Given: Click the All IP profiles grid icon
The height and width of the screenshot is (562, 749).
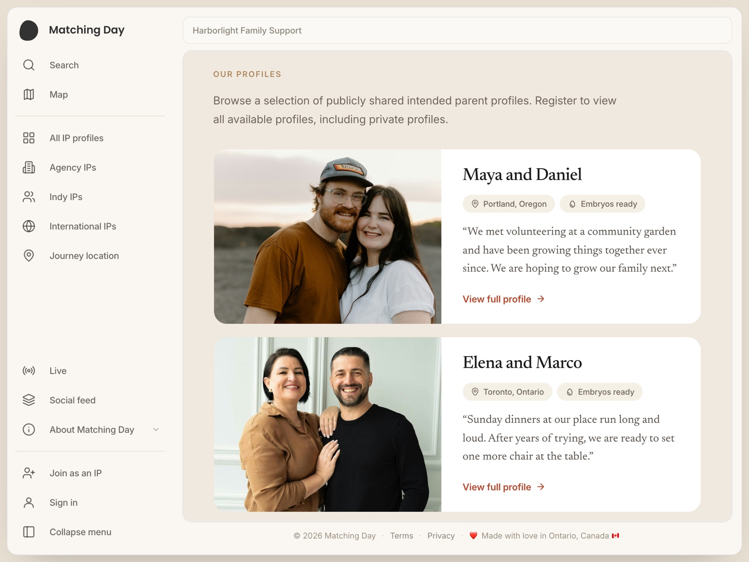Looking at the screenshot, I should click(x=29, y=138).
